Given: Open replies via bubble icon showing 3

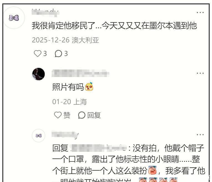Looking at the screenshot, I should point(61,53).
